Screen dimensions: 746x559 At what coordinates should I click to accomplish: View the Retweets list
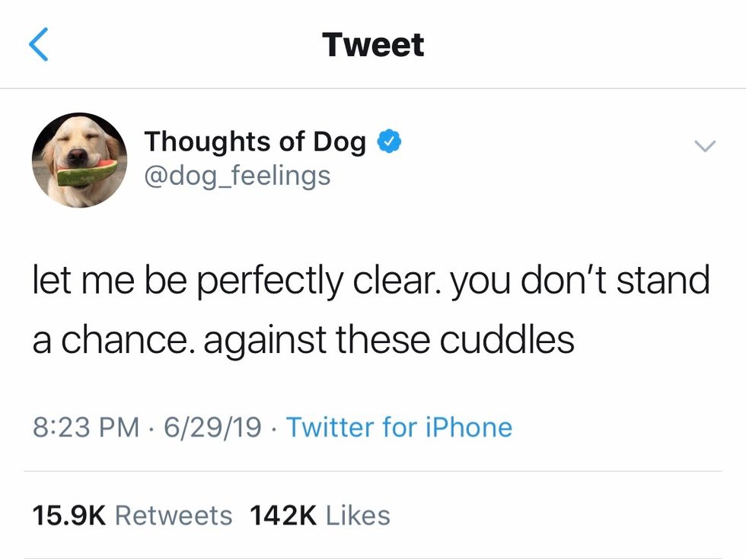pyautogui.click(x=174, y=516)
